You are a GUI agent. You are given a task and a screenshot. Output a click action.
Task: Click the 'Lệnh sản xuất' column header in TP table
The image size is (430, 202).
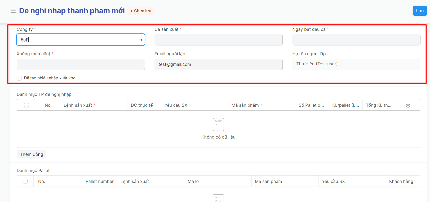[x=78, y=105]
